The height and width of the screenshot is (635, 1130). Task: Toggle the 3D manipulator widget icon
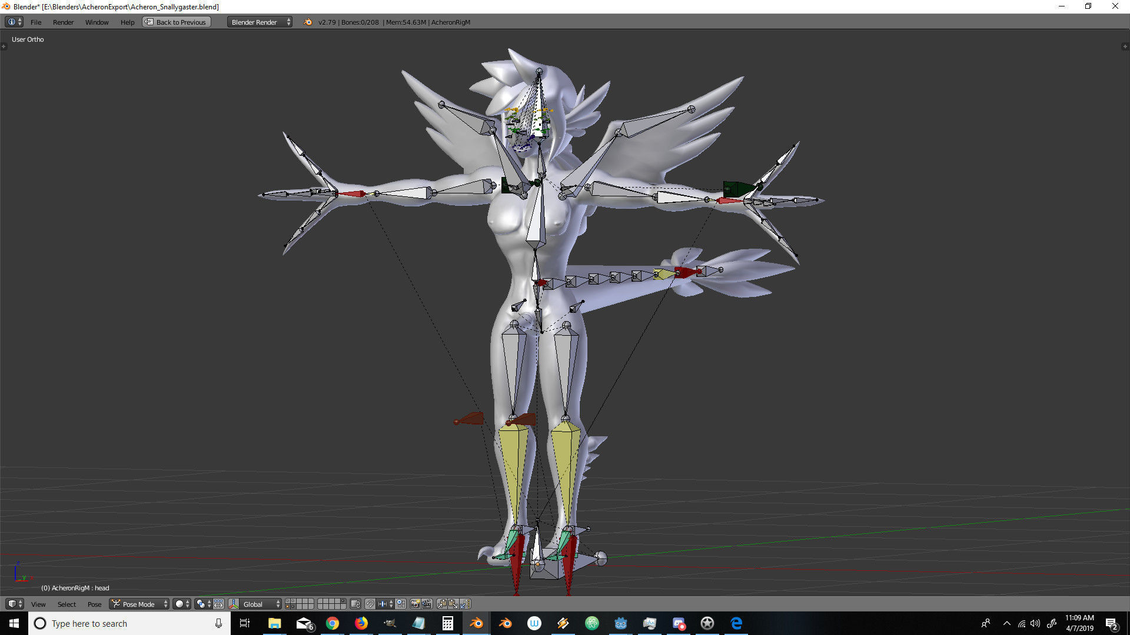234,604
